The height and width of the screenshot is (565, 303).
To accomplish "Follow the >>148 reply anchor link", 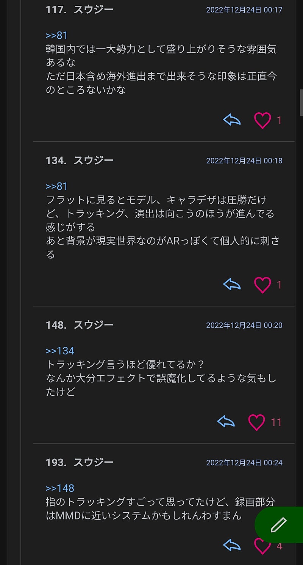I will point(60,488).
